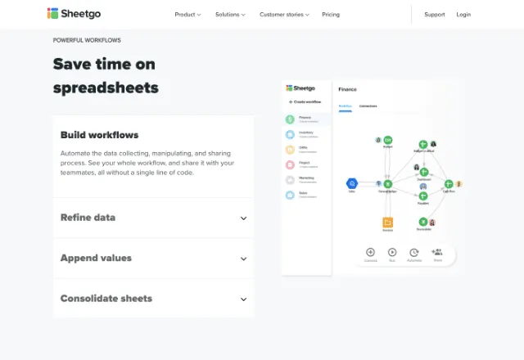The width and height of the screenshot is (524, 360).
Task: Expand the Refine data section
Action: point(153,218)
